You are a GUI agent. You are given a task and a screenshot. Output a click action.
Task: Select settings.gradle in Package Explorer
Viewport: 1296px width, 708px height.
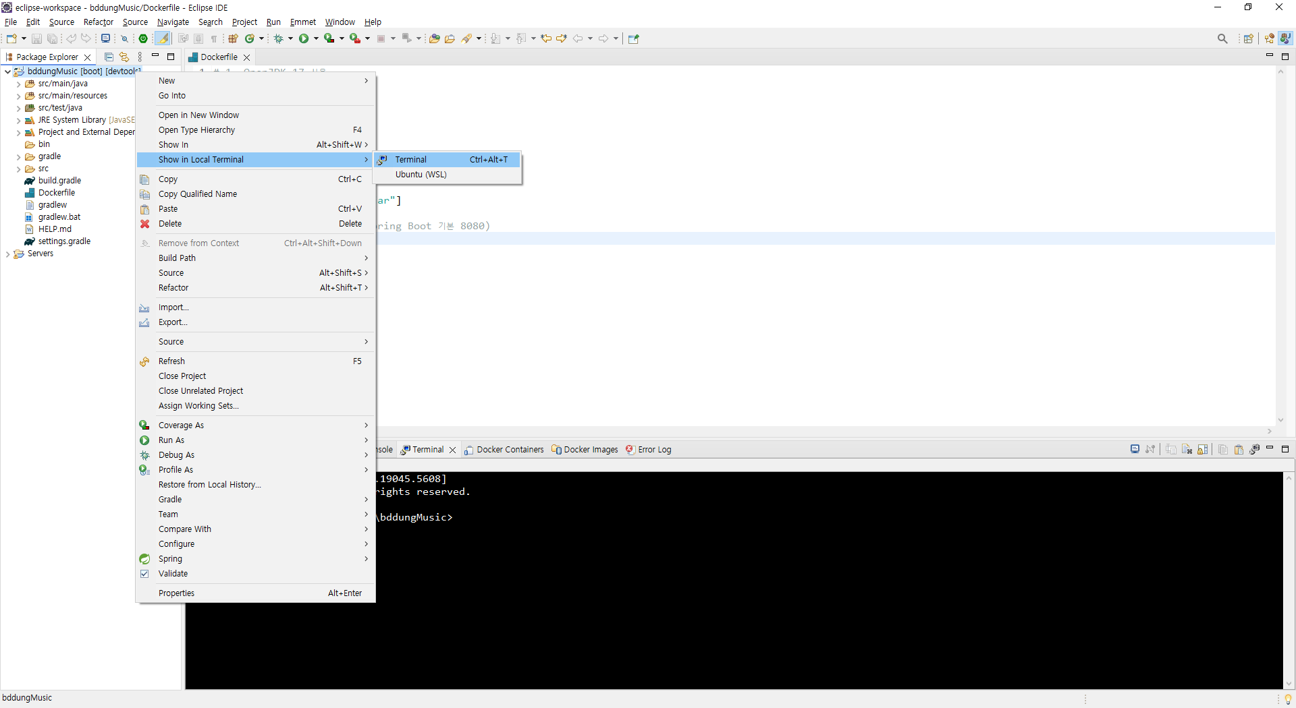[x=64, y=241]
